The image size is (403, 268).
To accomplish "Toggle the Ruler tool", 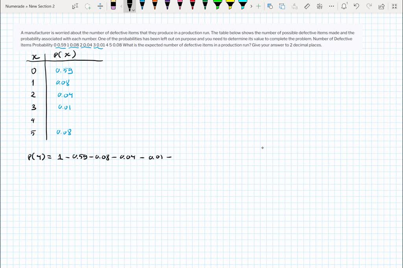I will click(x=307, y=6).
